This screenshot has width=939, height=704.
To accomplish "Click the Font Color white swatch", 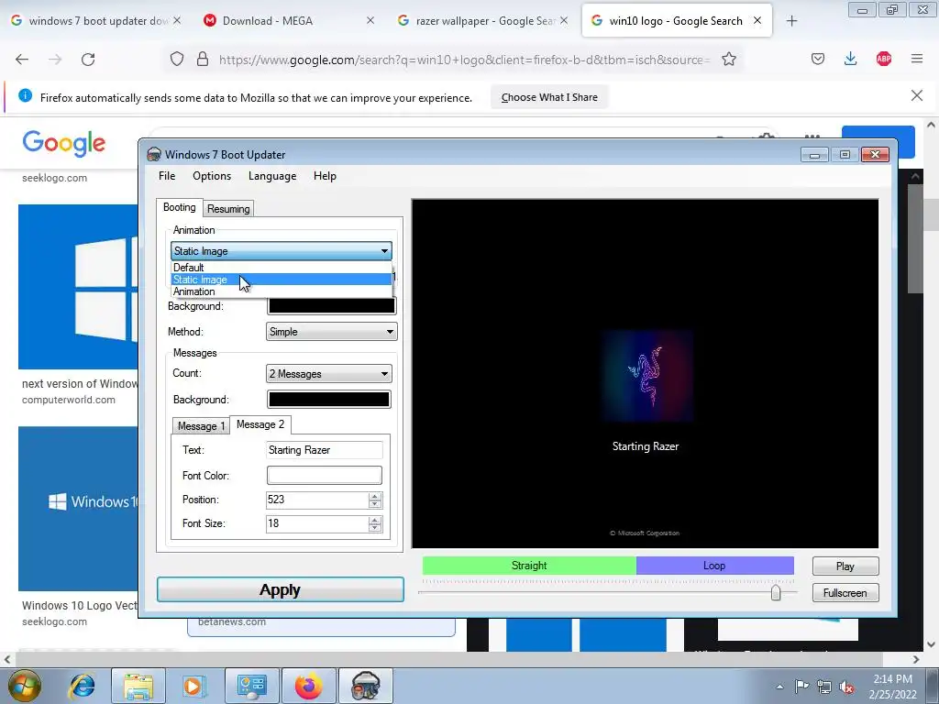I will [x=324, y=476].
